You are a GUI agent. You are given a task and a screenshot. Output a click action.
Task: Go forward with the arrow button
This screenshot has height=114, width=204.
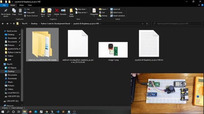point(7,24)
